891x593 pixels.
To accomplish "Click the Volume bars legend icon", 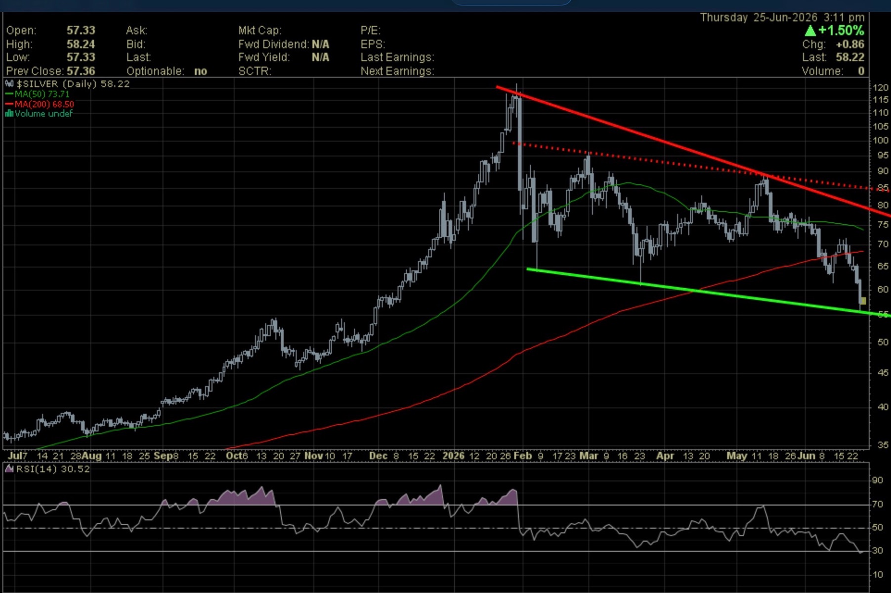I will click(x=9, y=114).
